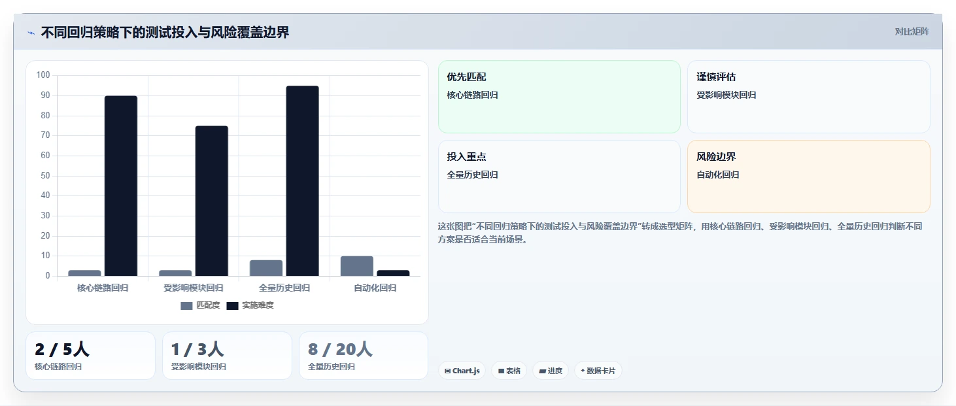The width and height of the screenshot is (956, 406).
Task: Click the chart title 不同回归策略下的测试投入与风险覆盖边界
Action: 165,32
